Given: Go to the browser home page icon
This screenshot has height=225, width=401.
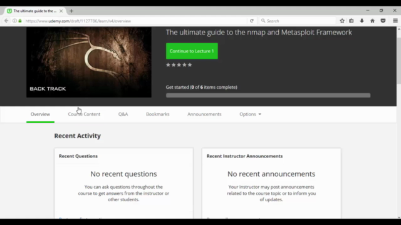Looking at the screenshot, I should click(x=372, y=21).
